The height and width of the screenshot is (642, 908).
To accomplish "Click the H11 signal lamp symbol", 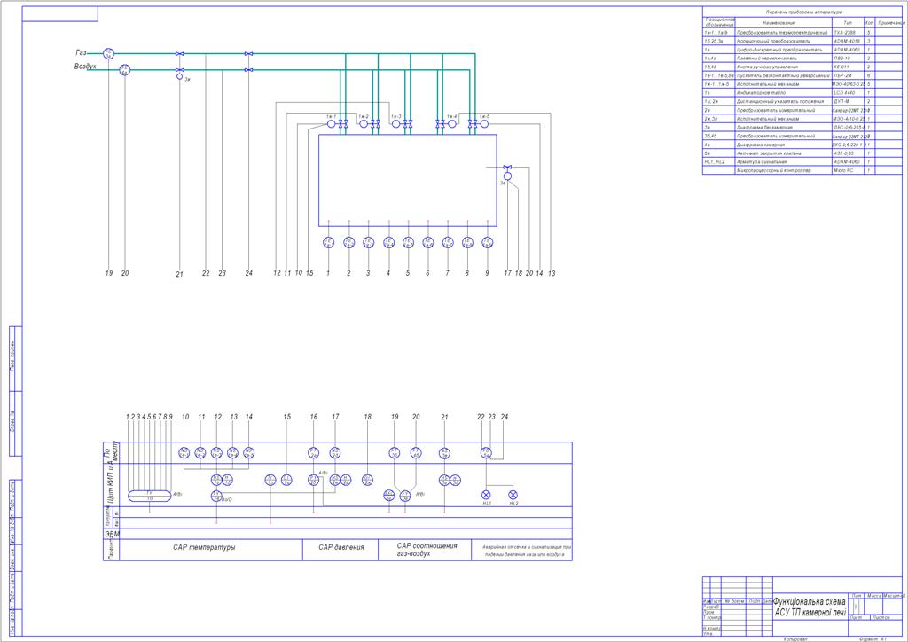I will pos(487,495).
